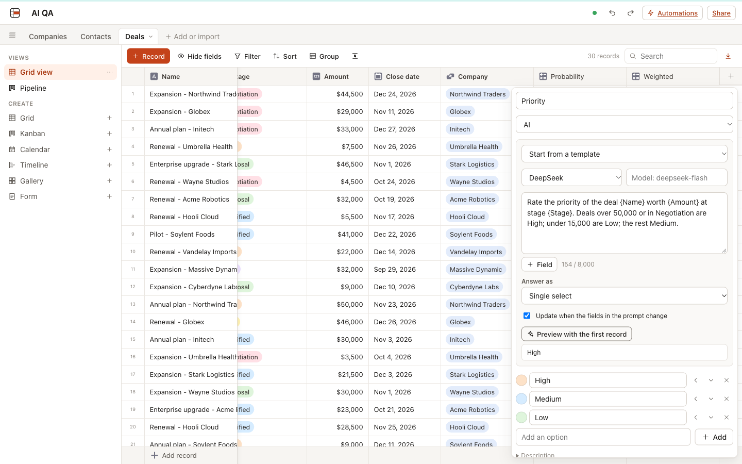
Task: Open the Hide fields menu
Action: [199, 56]
